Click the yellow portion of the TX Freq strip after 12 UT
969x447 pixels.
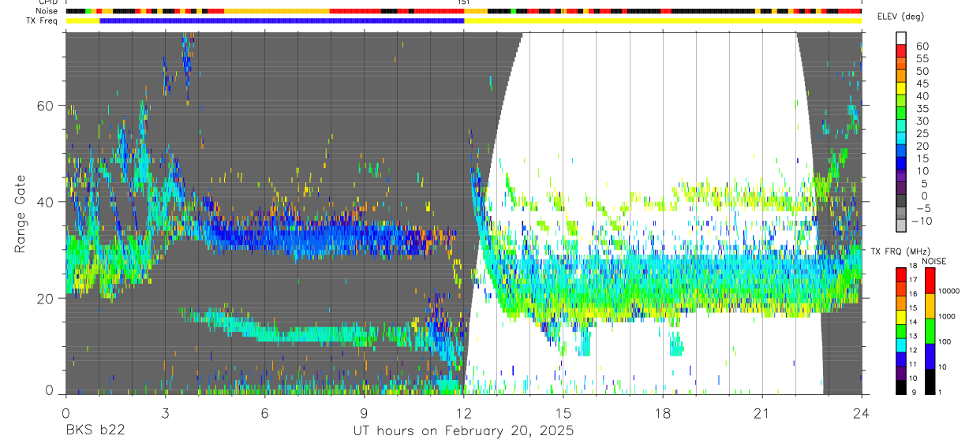tap(663, 20)
